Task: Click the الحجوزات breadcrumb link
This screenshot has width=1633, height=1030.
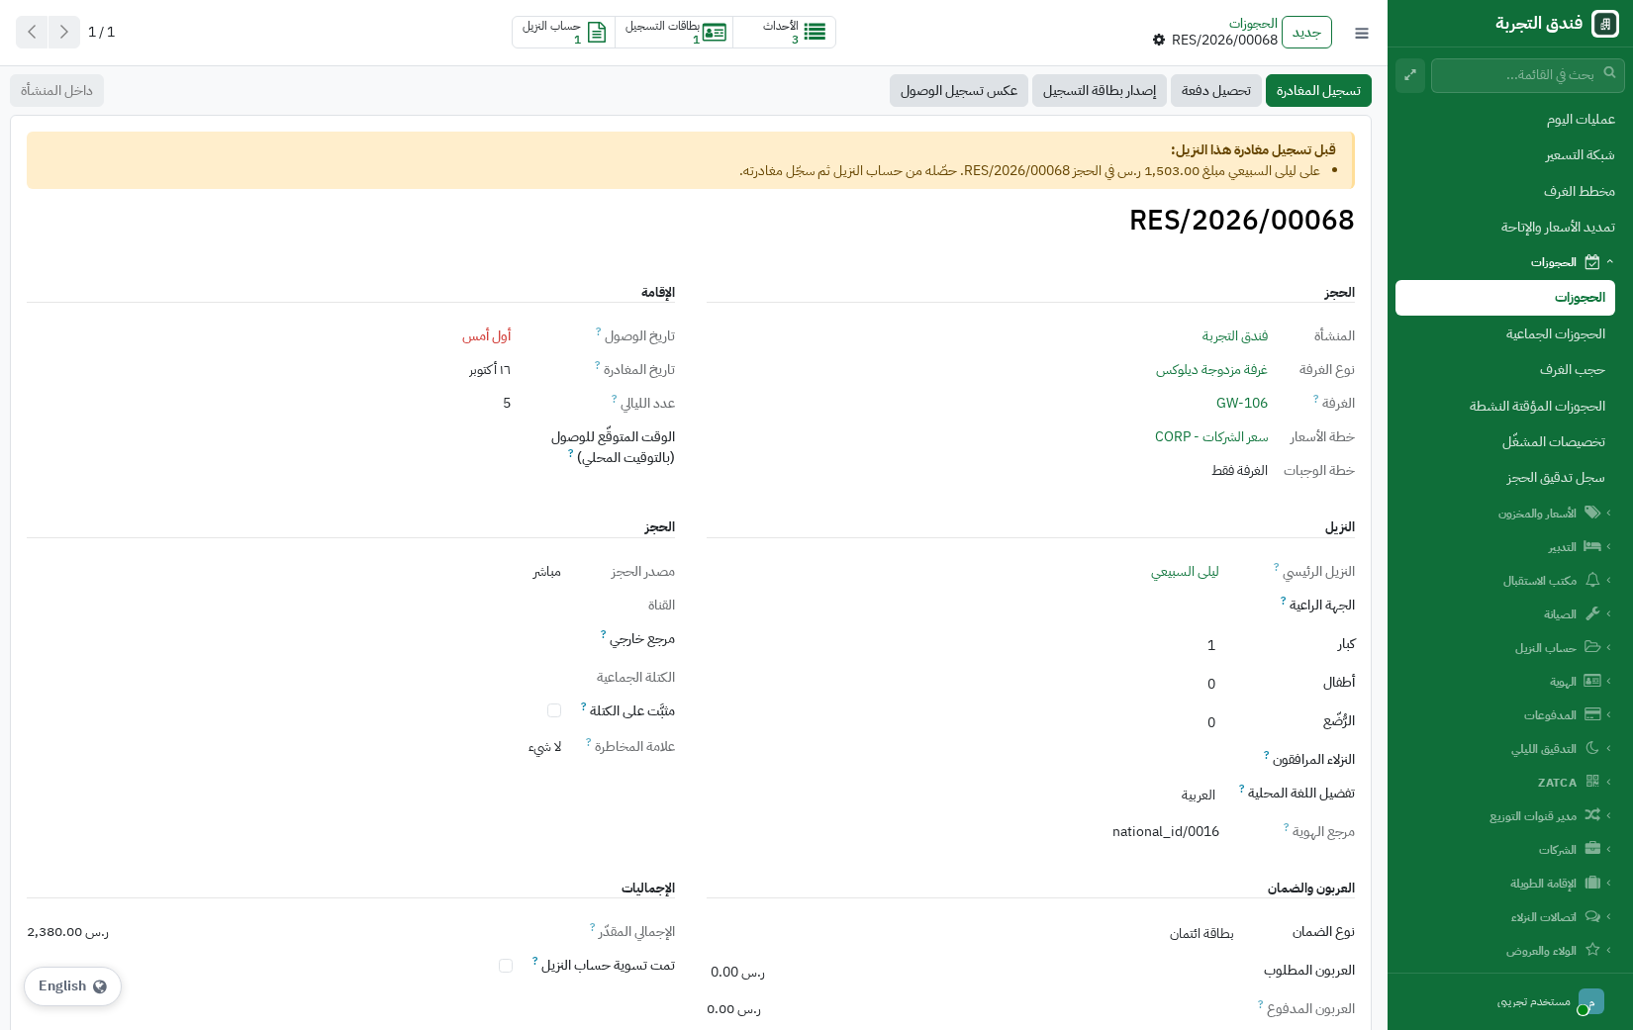Action: tap(1253, 23)
